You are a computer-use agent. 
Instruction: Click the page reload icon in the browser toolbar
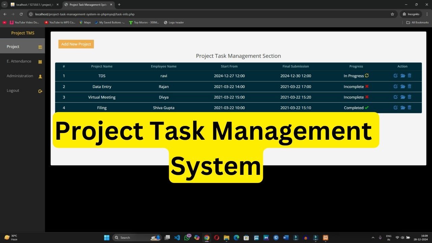click(21, 14)
